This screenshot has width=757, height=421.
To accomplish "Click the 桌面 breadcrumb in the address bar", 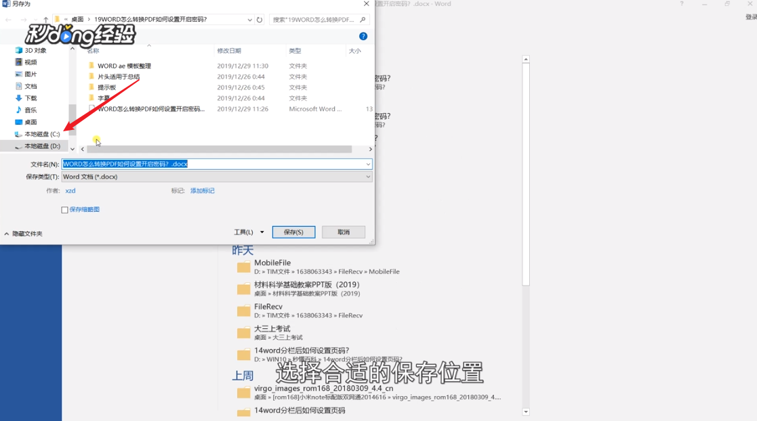I will 77,20.
